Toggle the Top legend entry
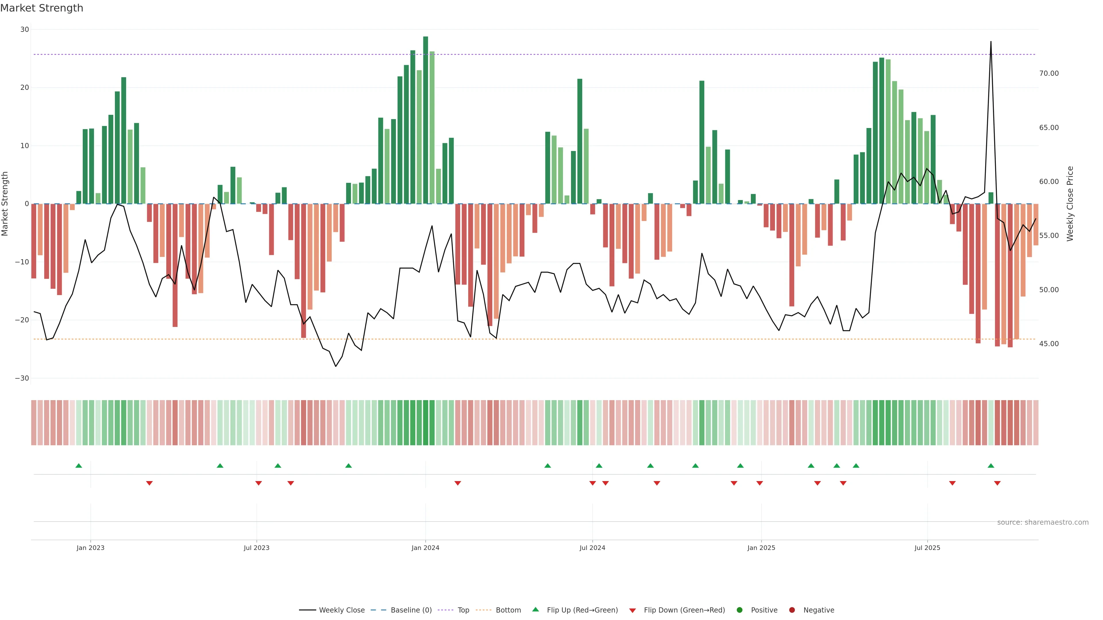The height and width of the screenshot is (620, 1103). coord(463,610)
